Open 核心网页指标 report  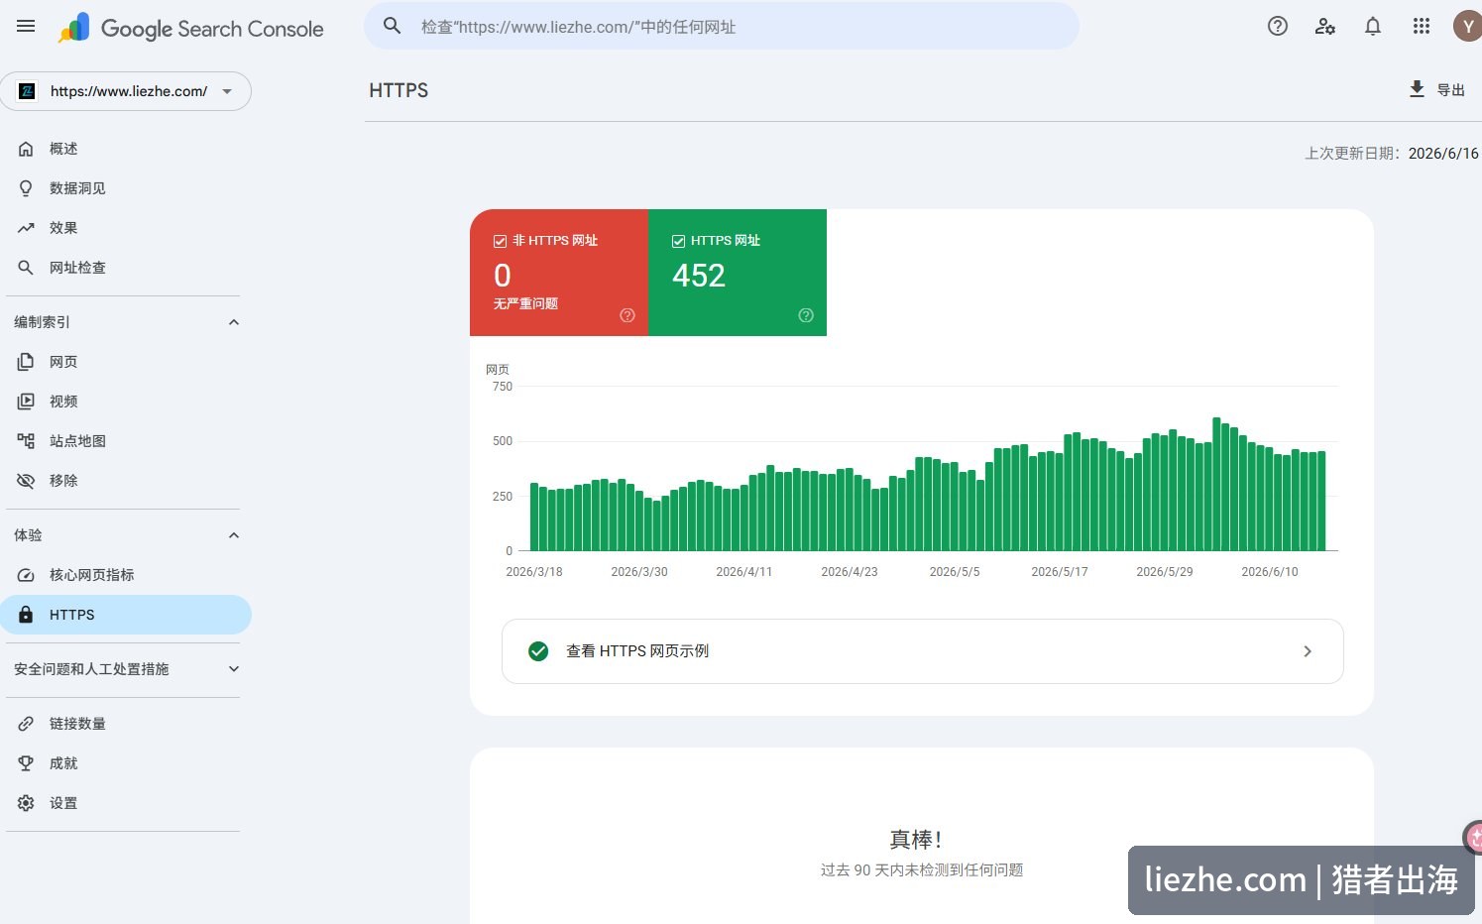pos(126,575)
